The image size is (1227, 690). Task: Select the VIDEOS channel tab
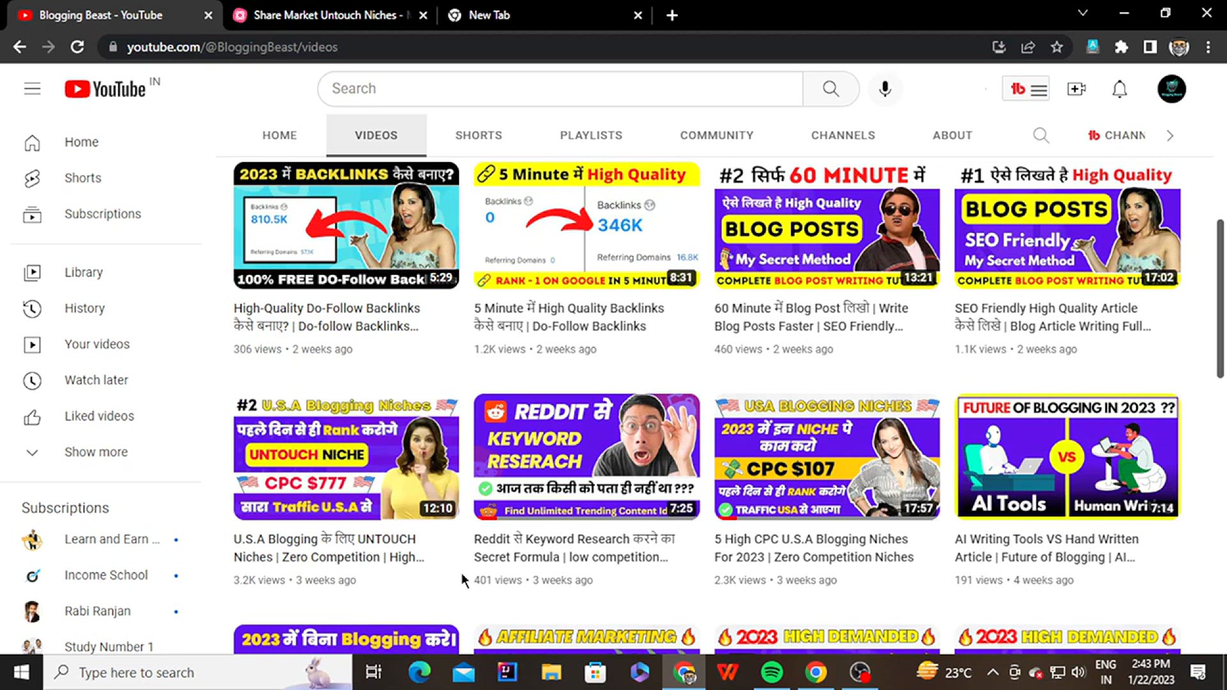pyautogui.click(x=376, y=135)
